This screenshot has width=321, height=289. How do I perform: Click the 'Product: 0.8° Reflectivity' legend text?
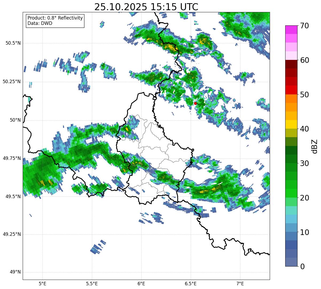point(55,18)
